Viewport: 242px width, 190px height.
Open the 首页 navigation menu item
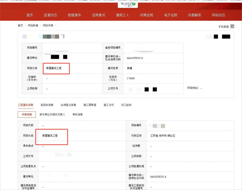pos(30,15)
